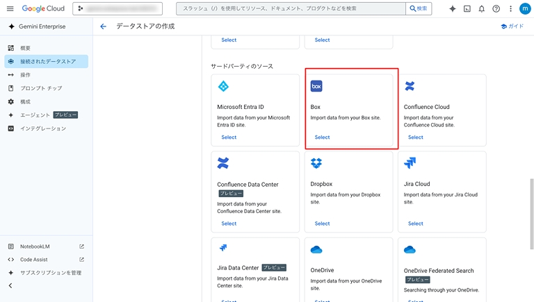This screenshot has height=302, width=534.
Task: Activate Cloud Shell terminal icon
Action: tap(467, 9)
